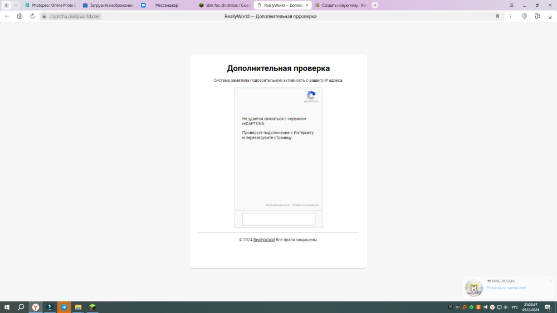Click the empty input box below reCAPTCHA

(278, 219)
